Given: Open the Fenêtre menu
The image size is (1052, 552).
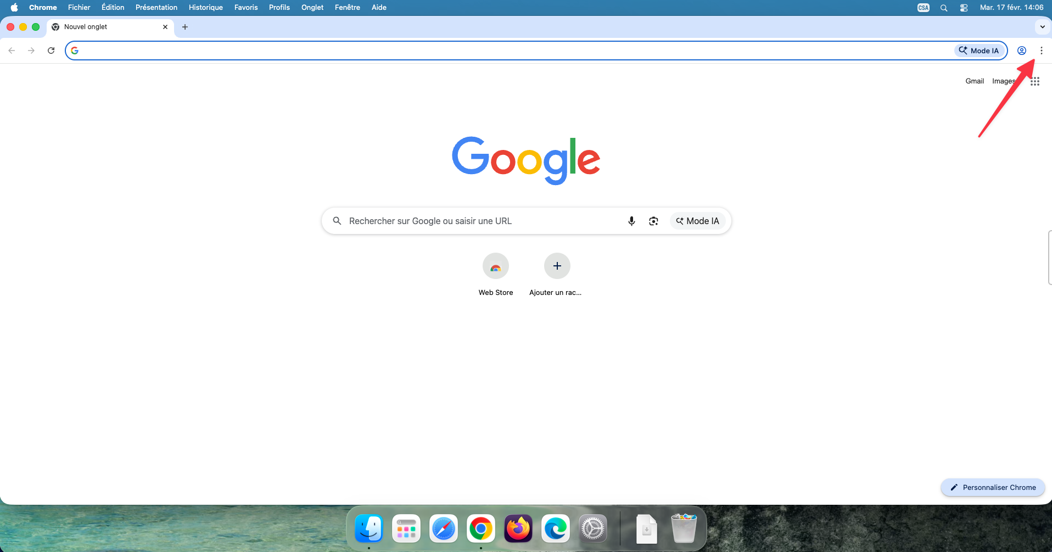Looking at the screenshot, I should click(348, 8).
